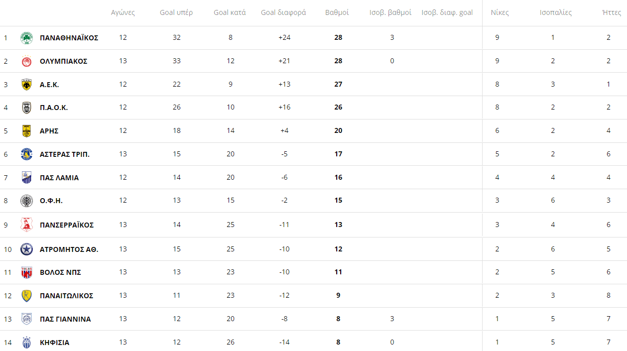The width and height of the screenshot is (627, 351).
Task: Open the ΠΑΝΑΘΗΝΑΪΚΟΣ team link
Action: pos(69,38)
